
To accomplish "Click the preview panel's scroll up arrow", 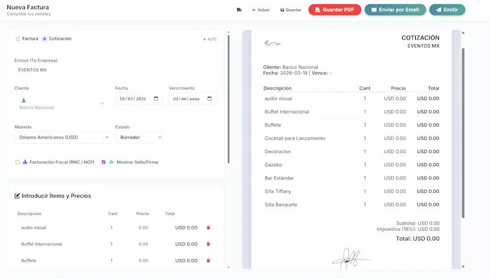I will [463, 33].
